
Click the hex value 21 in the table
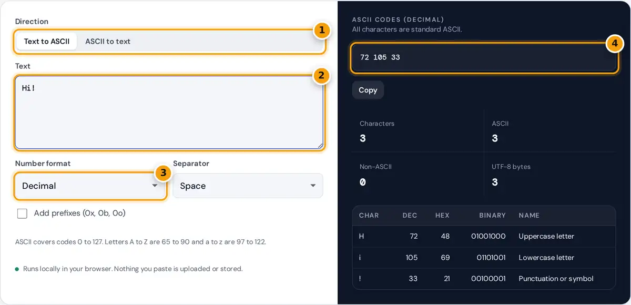[446, 279]
